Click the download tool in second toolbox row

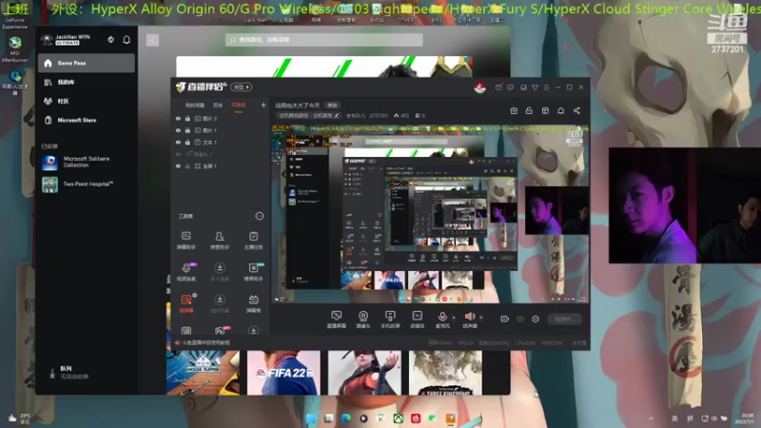pyautogui.click(x=220, y=272)
